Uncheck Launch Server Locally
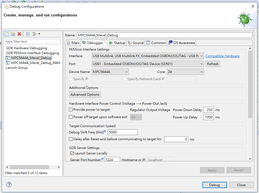Viewport: 259px width, 193px height. pyautogui.click(x=72, y=153)
